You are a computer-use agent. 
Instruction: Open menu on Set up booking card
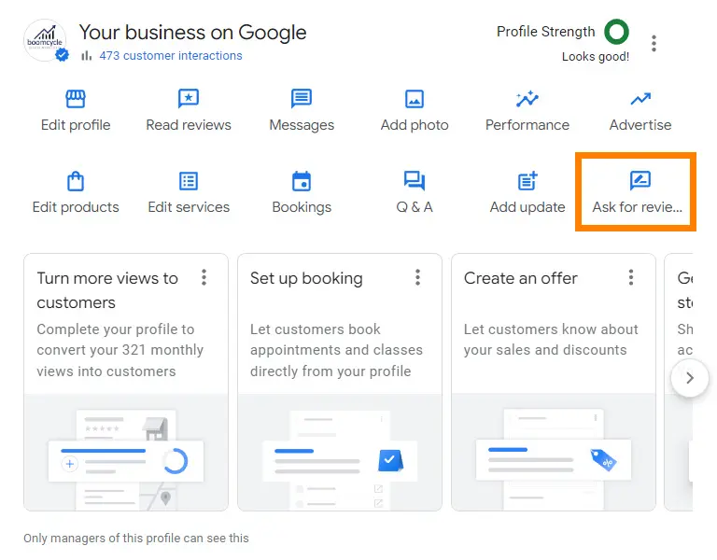point(417,277)
